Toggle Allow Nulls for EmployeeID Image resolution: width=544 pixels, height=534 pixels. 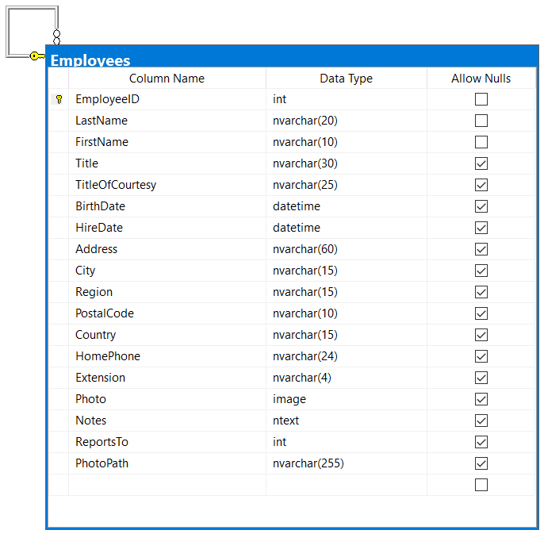(481, 100)
